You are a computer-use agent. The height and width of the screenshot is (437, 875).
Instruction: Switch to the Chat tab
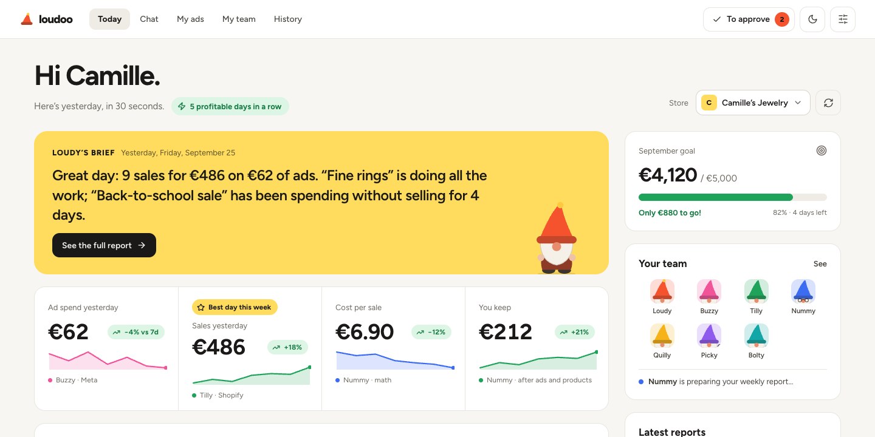point(149,19)
